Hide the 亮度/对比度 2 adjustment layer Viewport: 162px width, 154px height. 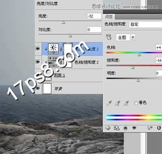click(x=38, y=49)
